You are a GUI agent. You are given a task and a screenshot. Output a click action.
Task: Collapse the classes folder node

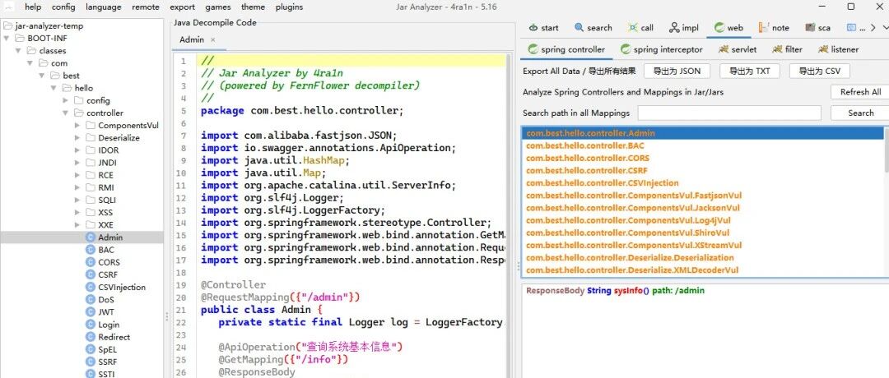[x=18, y=50]
